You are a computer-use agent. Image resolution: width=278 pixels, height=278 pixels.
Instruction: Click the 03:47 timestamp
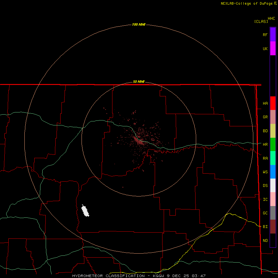(x=199, y=276)
